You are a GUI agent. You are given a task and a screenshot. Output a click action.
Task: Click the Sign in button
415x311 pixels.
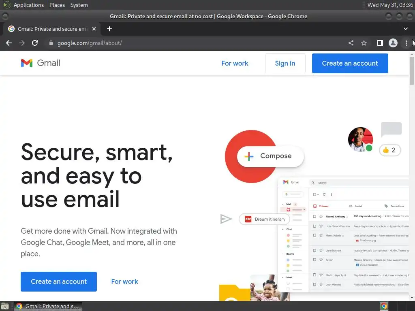(285, 64)
